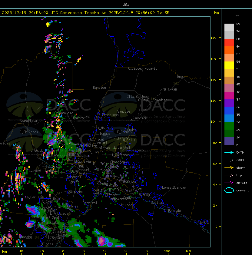Viewport: 252px width, 255px height.
Task: Select the slate 5–10 dBZ swatch
Action: (229, 141)
